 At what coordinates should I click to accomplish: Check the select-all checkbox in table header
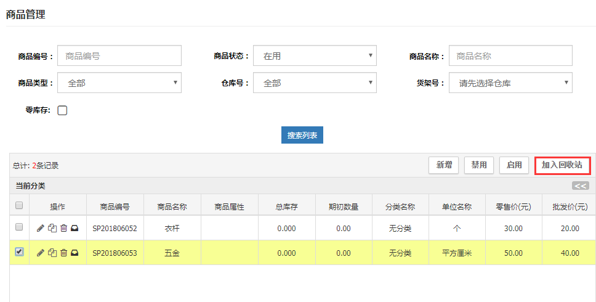coord(19,205)
